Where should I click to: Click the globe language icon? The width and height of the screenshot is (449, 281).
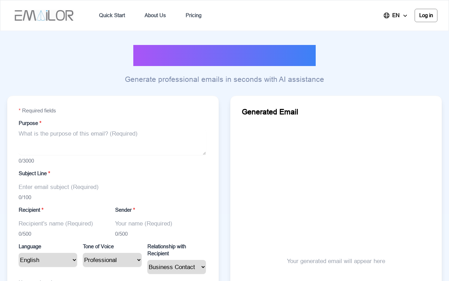click(387, 15)
